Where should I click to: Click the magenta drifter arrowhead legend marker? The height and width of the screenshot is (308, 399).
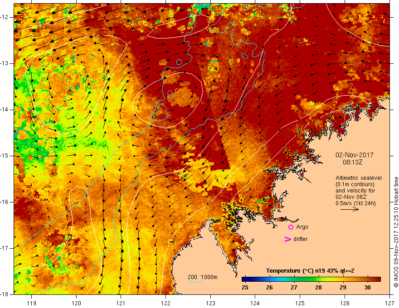(x=287, y=239)
